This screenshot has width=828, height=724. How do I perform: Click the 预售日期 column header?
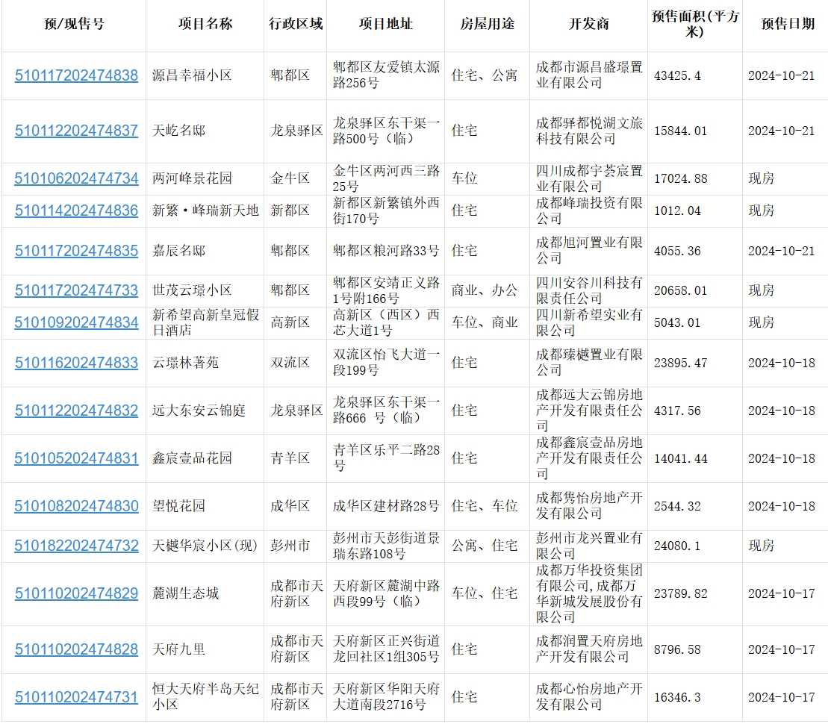(x=788, y=24)
